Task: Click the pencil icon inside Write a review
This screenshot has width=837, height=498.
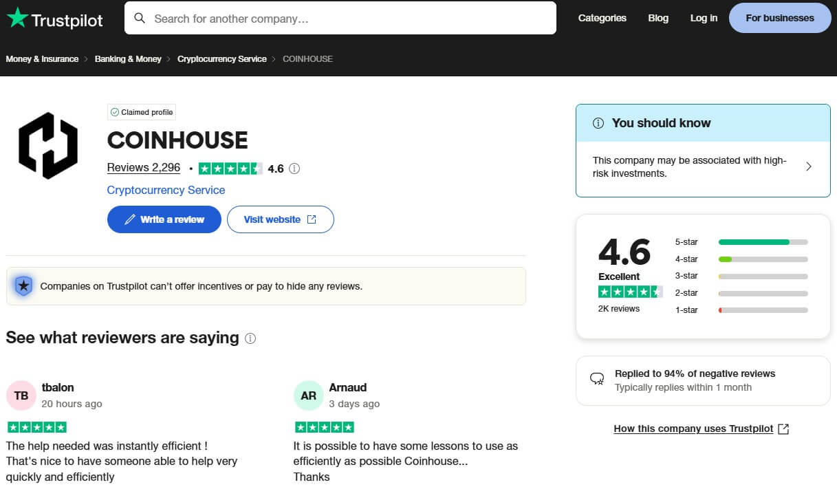Action: coord(130,219)
